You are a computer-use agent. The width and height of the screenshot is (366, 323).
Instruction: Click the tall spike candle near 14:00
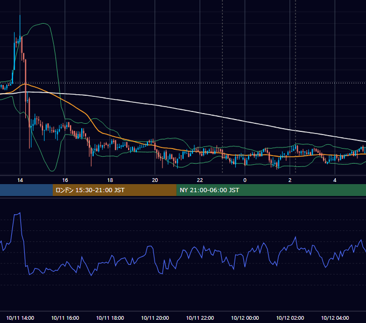20,29
